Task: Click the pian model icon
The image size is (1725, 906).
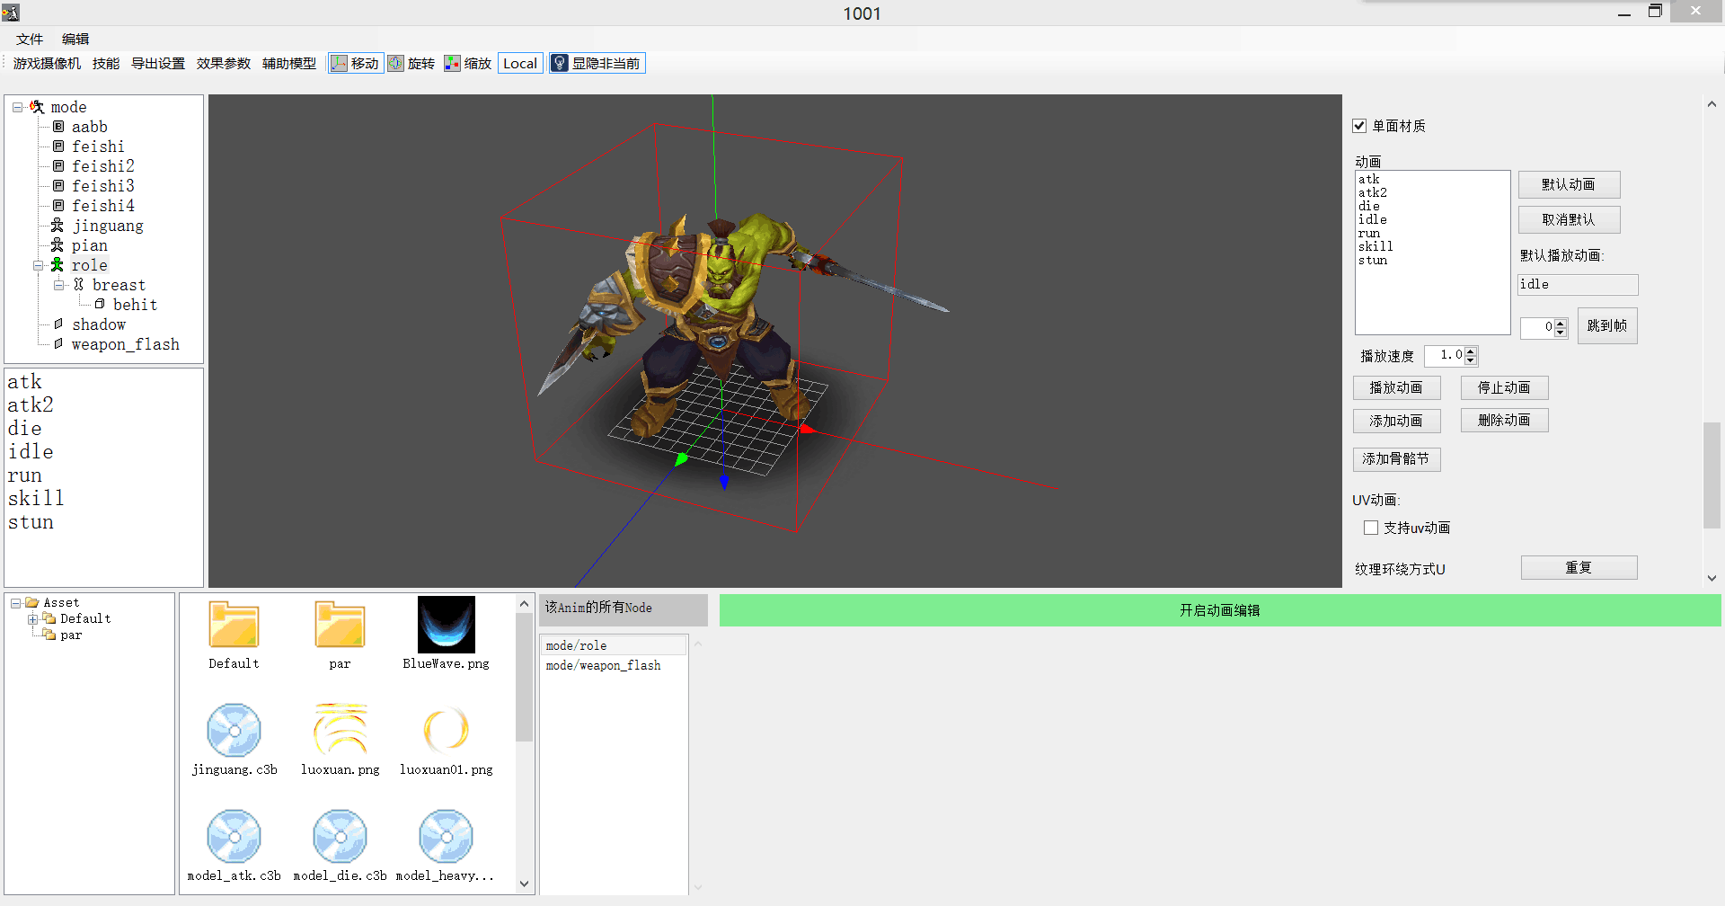Action: tap(57, 245)
